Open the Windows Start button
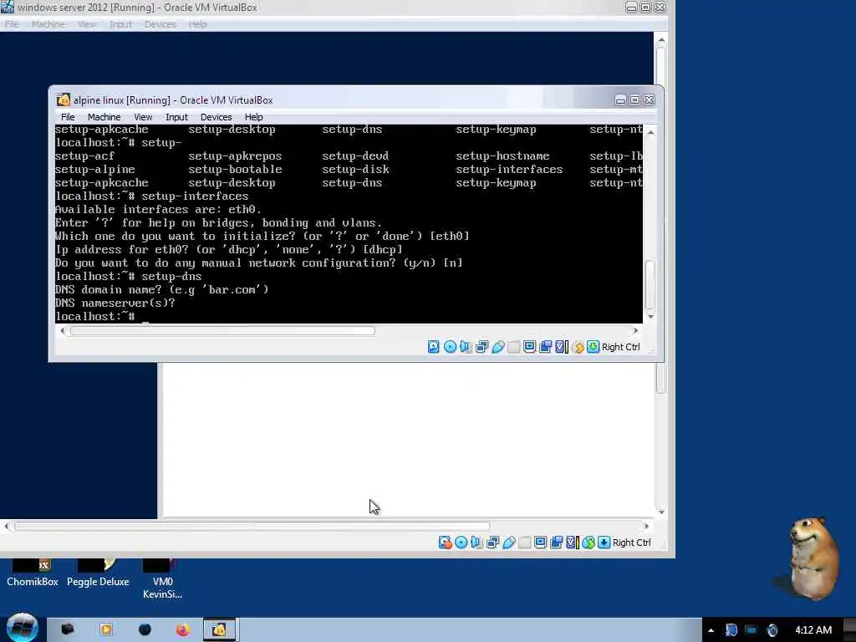Image resolution: width=856 pixels, height=642 pixels. pos(22,628)
